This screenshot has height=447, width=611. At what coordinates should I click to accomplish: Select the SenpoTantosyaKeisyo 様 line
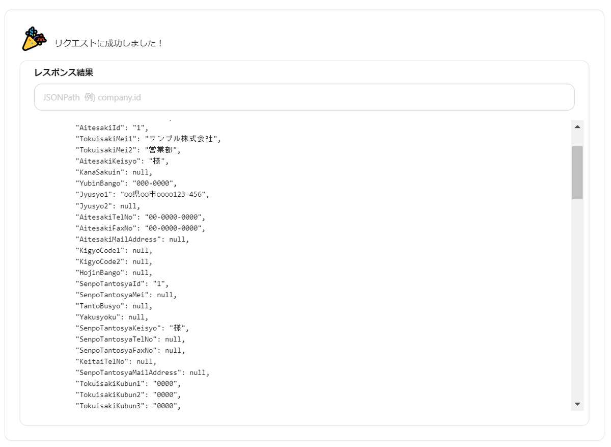pyautogui.click(x=132, y=328)
